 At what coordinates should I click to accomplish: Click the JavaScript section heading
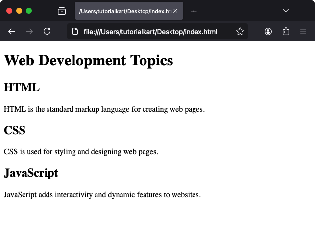[31, 173]
